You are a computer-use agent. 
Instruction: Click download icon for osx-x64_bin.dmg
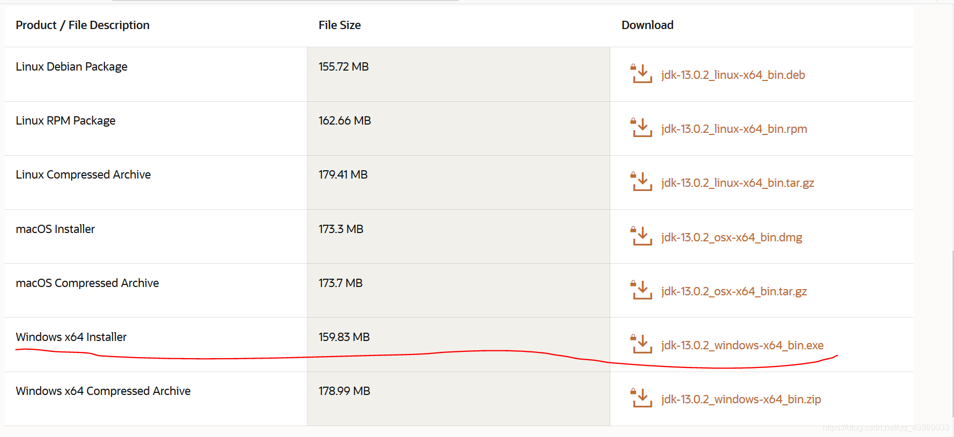641,236
